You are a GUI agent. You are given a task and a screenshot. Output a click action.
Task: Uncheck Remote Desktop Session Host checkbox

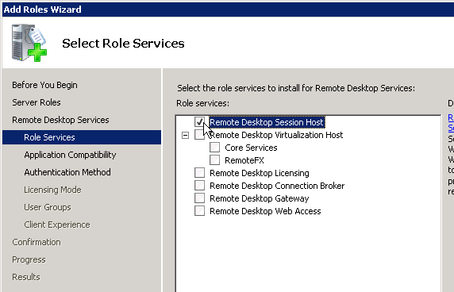pos(199,122)
